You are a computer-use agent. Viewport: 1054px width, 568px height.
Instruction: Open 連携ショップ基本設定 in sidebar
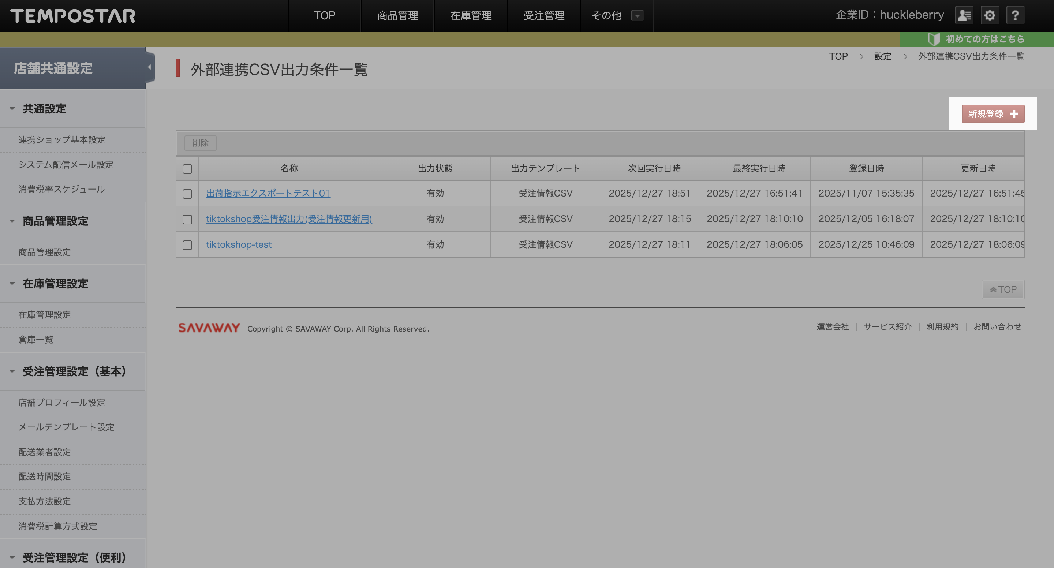click(62, 140)
